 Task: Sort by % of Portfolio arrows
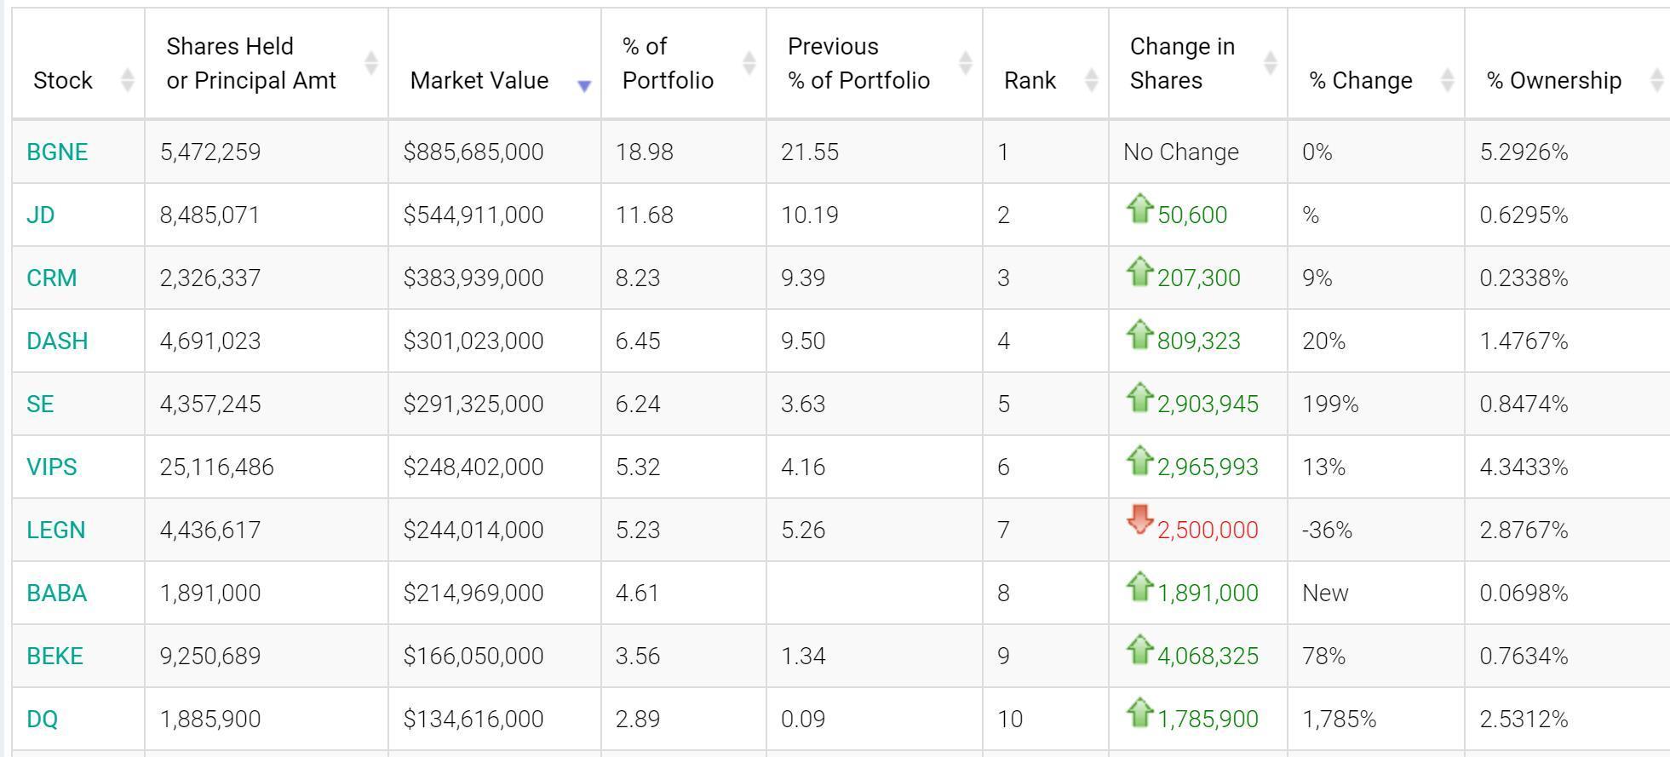pos(749,63)
